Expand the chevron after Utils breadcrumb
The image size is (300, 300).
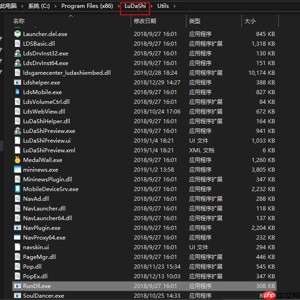coord(174,6)
